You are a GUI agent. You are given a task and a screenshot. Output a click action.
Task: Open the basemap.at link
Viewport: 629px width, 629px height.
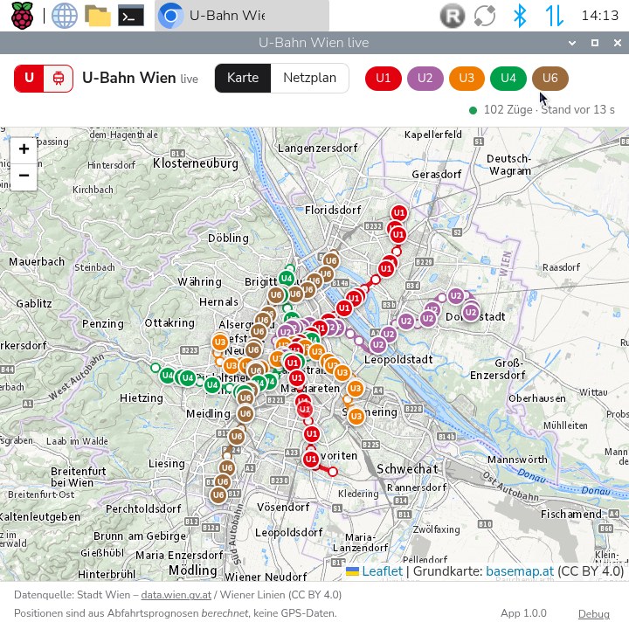(x=520, y=571)
